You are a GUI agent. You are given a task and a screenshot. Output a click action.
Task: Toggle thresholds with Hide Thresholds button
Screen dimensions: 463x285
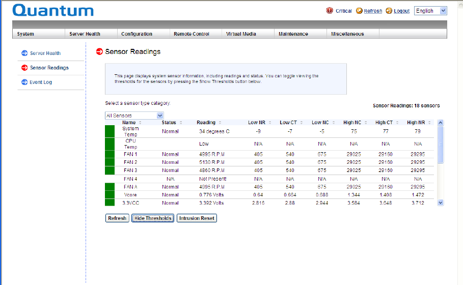(x=153, y=218)
